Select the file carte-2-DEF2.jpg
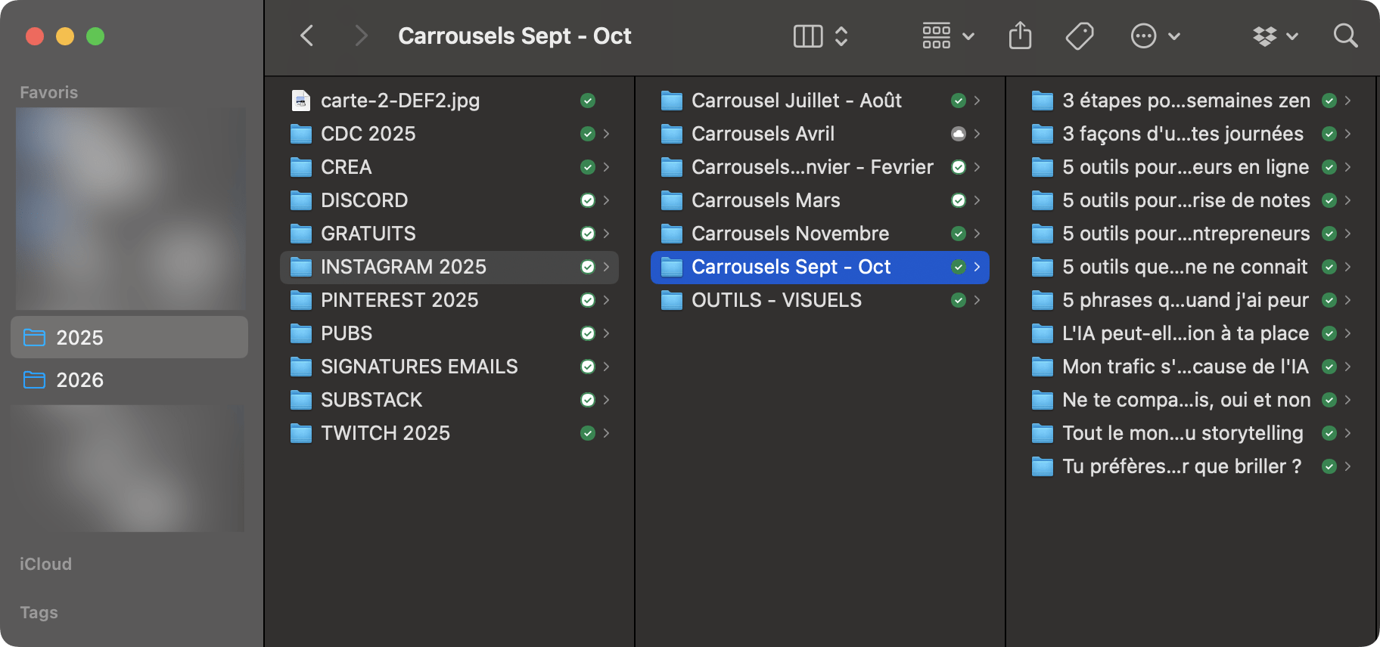 coord(399,101)
